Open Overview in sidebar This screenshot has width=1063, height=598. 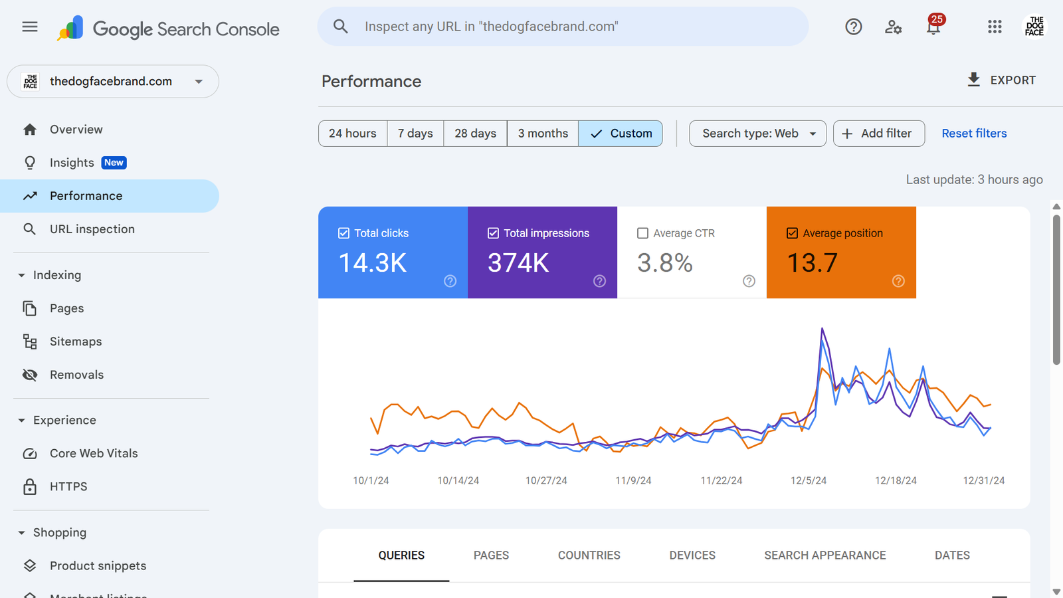pos(110,130)
